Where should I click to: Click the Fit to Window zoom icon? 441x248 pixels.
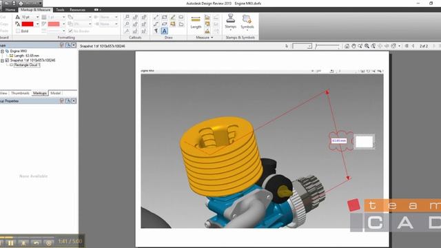pyautogui.click(x=373, y=46)
